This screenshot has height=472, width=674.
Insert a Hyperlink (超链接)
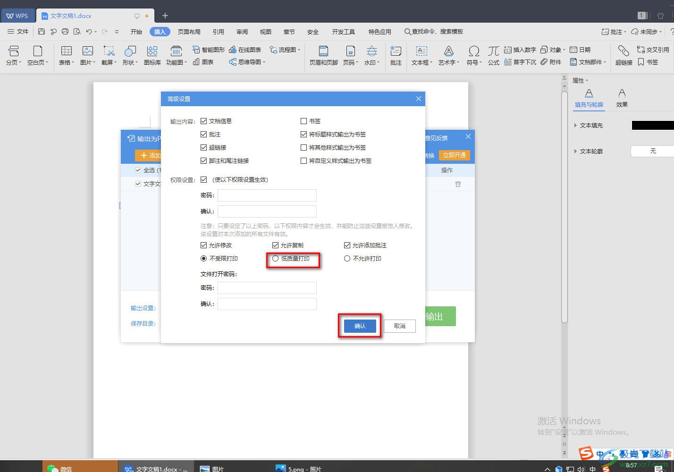click(x=624, y=55)
